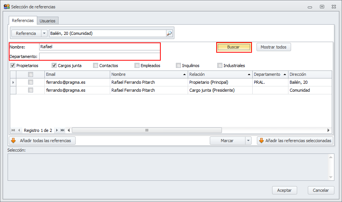Click the magnifier icon in reference field

169,33
